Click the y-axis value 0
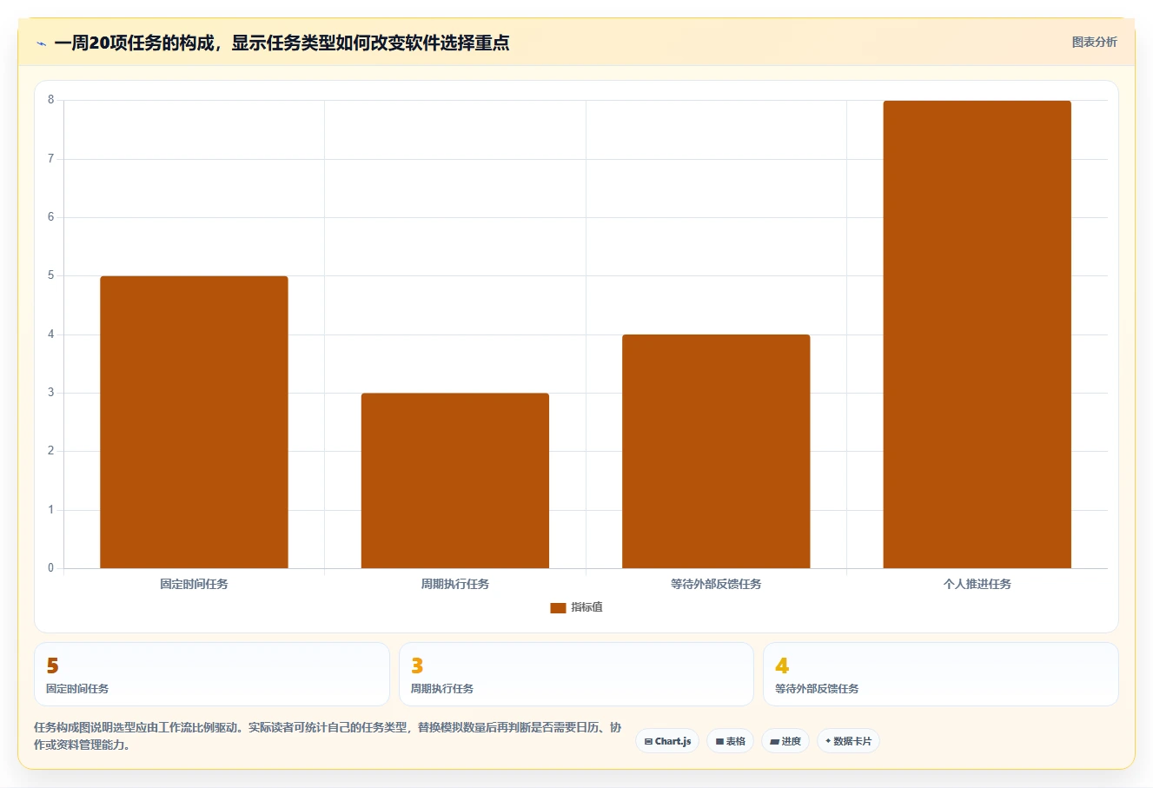The image size is (1153, 788). [50, 568]
